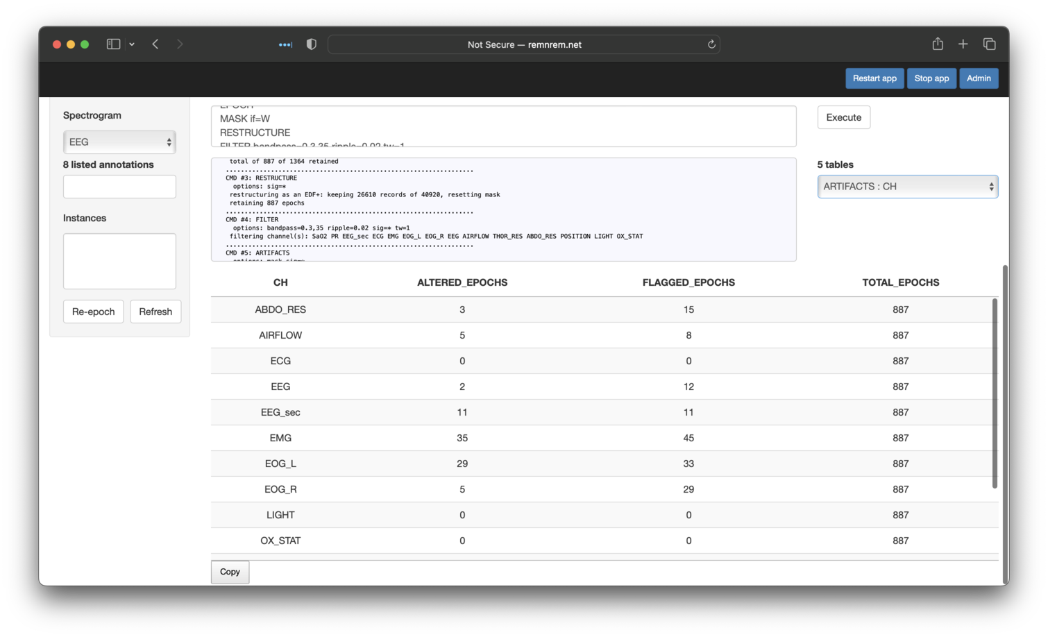The image size is (1048, 637).
Task: Toggle the Safari sidebar icon
Action: coord(113,44)
